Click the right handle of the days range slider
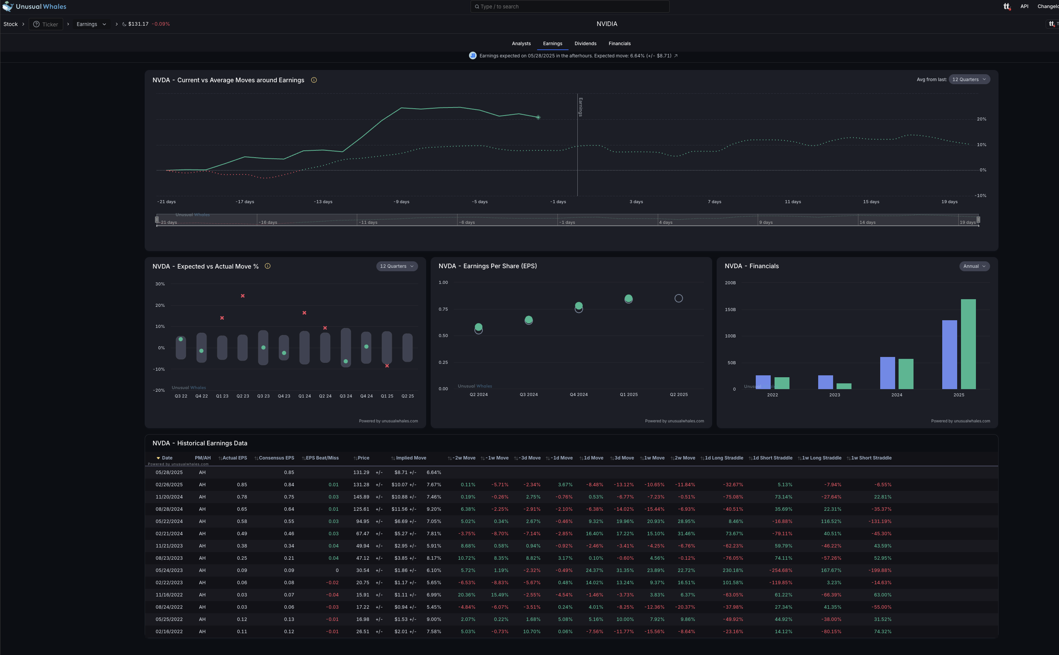The image size is (1059, 655). 978,220
